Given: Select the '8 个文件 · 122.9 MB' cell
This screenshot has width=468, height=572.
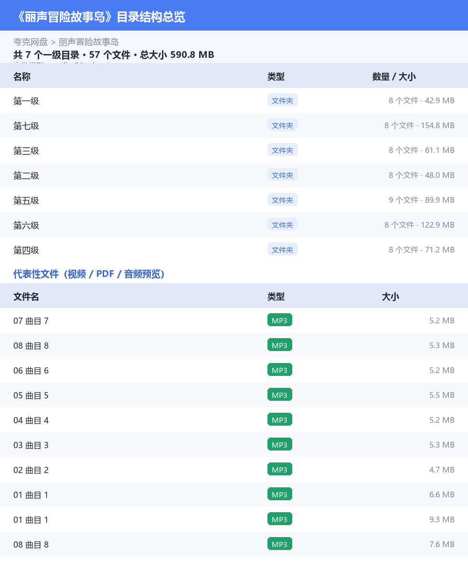Looking at the screenshot, I should (x=419, y=225).
